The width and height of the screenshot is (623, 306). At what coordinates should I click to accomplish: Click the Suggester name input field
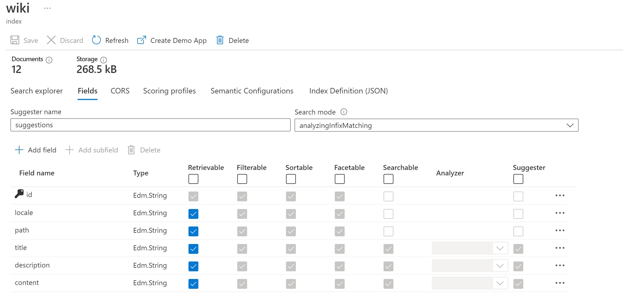pyautogui.click(x=150, y=125)
